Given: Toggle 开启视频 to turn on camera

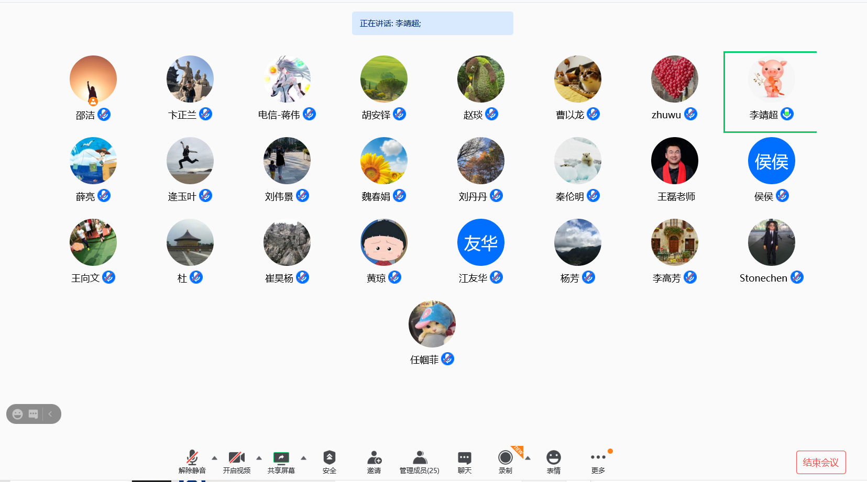Looking at the screenshot, I should pos(237,458).
